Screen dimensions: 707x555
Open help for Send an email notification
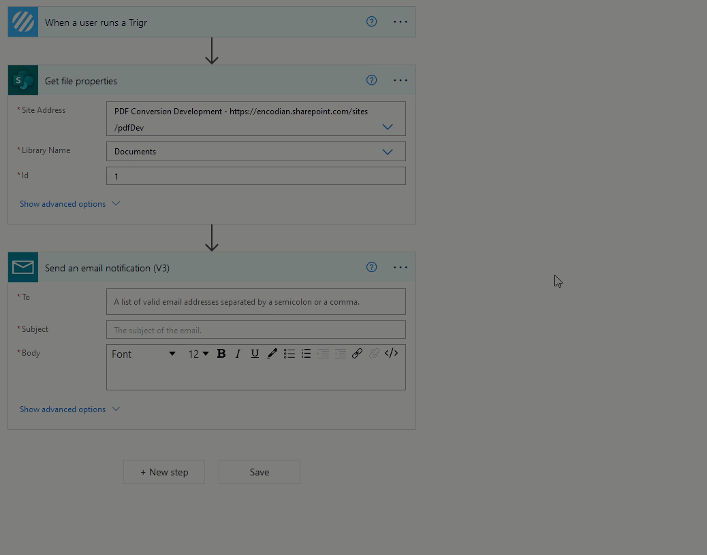pos(371,267)
